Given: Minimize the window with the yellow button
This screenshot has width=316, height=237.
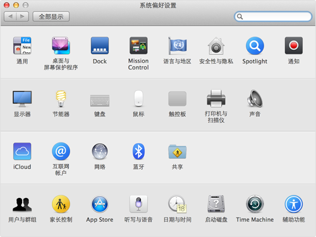Looking at the screenshot, I should [16, 5].
